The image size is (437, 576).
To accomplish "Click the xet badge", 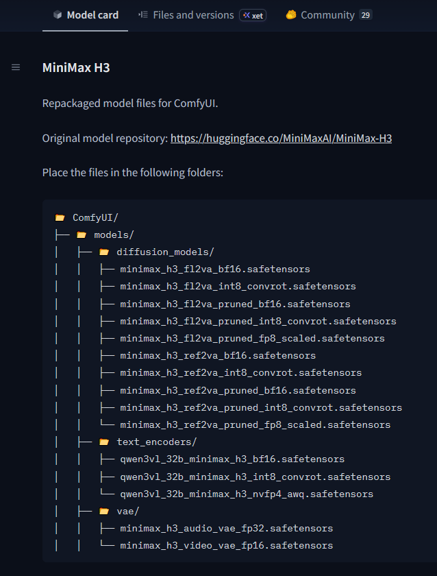I will (x=253, y=15).
